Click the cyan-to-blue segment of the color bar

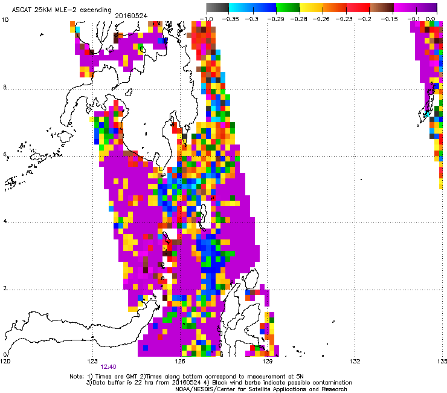pyautogui.click(x=252, y=7)
